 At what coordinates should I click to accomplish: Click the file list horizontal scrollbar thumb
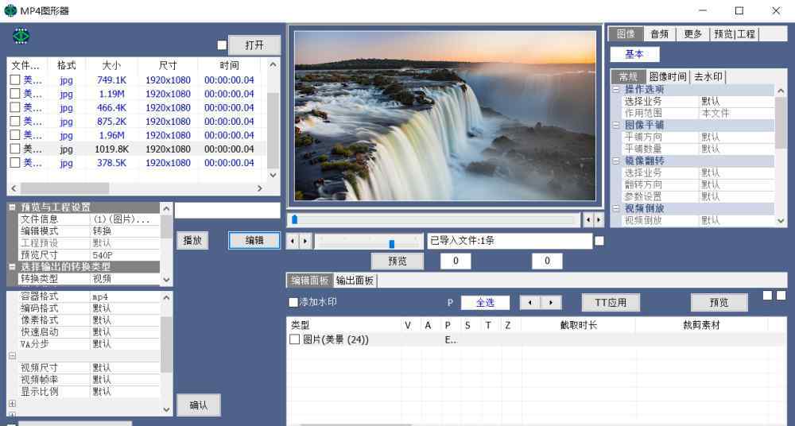65,188
